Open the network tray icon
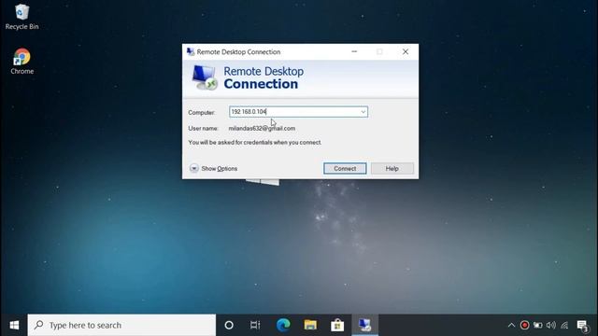 (x=564, y=325)
